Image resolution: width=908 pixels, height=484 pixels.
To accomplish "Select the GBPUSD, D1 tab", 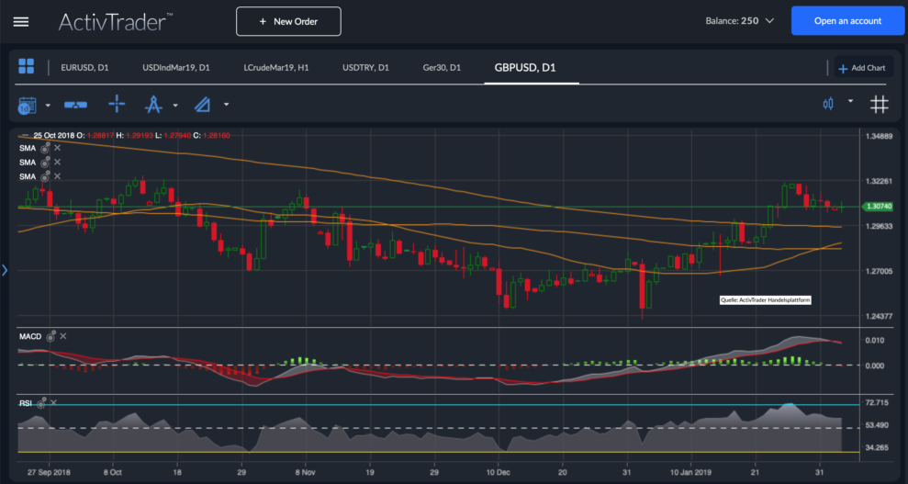I will (x=525, y=67).
